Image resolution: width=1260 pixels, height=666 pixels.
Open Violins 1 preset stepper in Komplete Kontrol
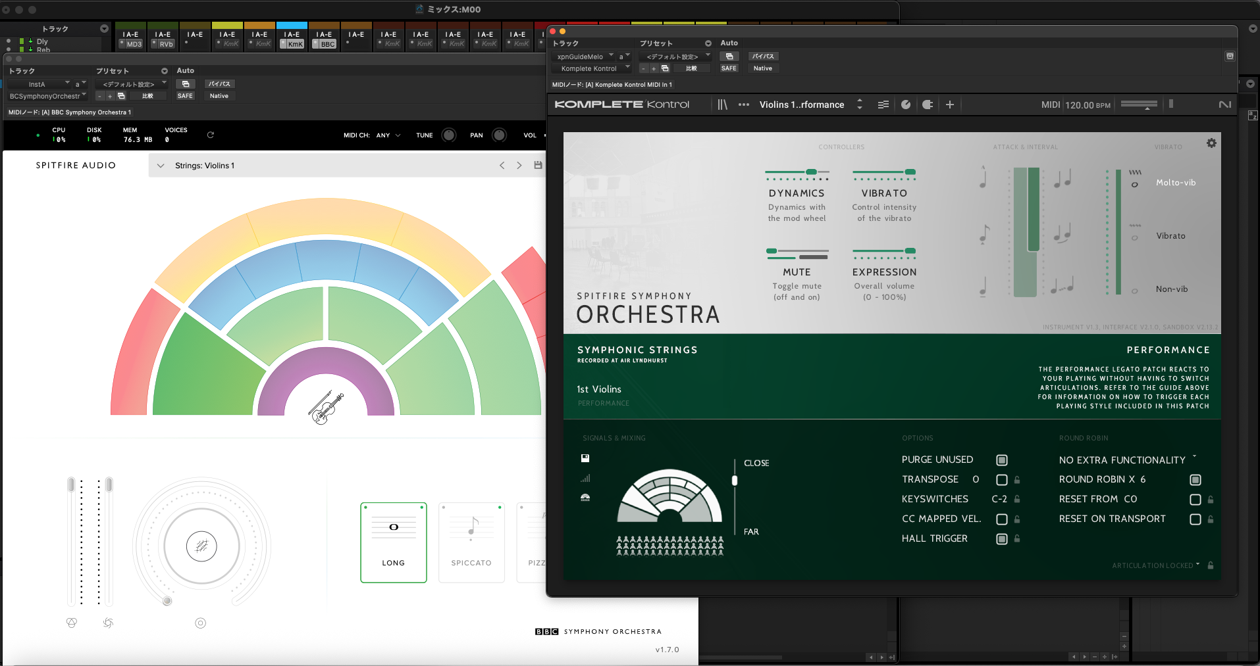(x=859, y=105)
